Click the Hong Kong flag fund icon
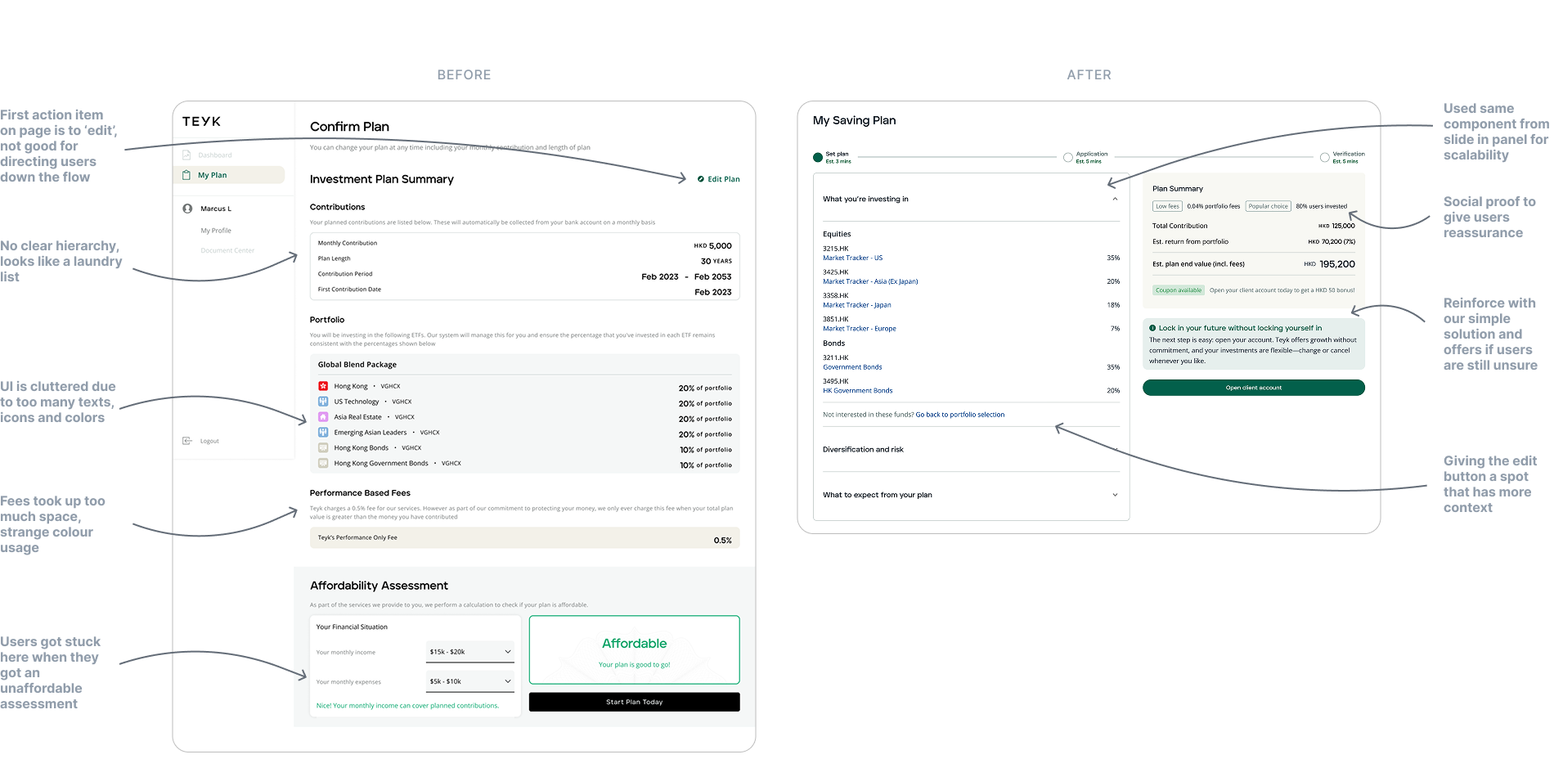Image resolution: width=1554 pixels, height=777 pixels. (323, 386)
